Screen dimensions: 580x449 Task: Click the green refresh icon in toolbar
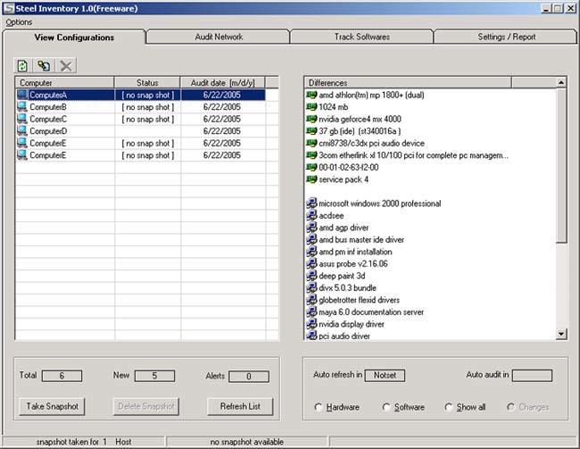(x=23, y=66)
